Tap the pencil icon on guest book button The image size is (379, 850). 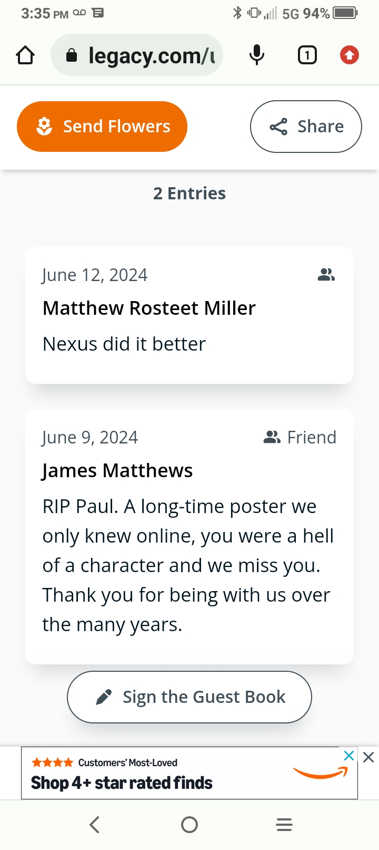(x=104, y=697)
